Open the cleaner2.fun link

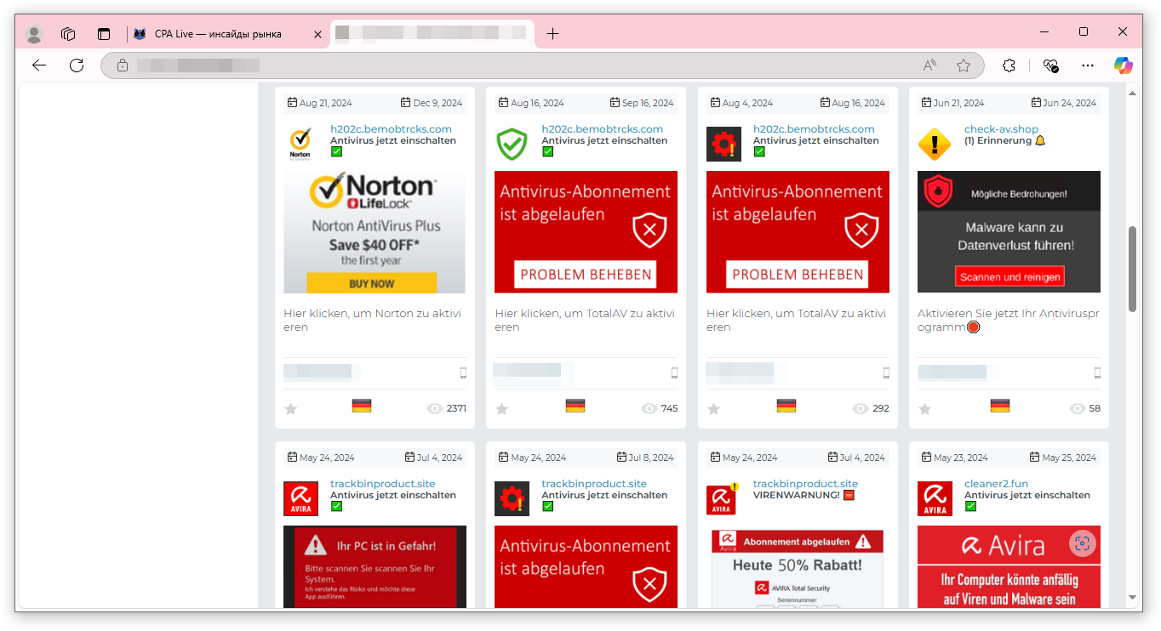click(x=996, y=484)
